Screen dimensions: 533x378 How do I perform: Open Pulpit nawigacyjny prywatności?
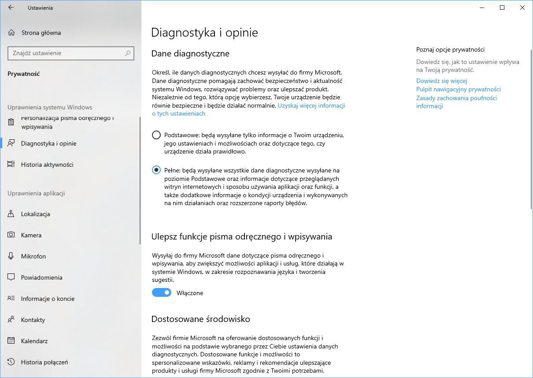pos(458,89)
